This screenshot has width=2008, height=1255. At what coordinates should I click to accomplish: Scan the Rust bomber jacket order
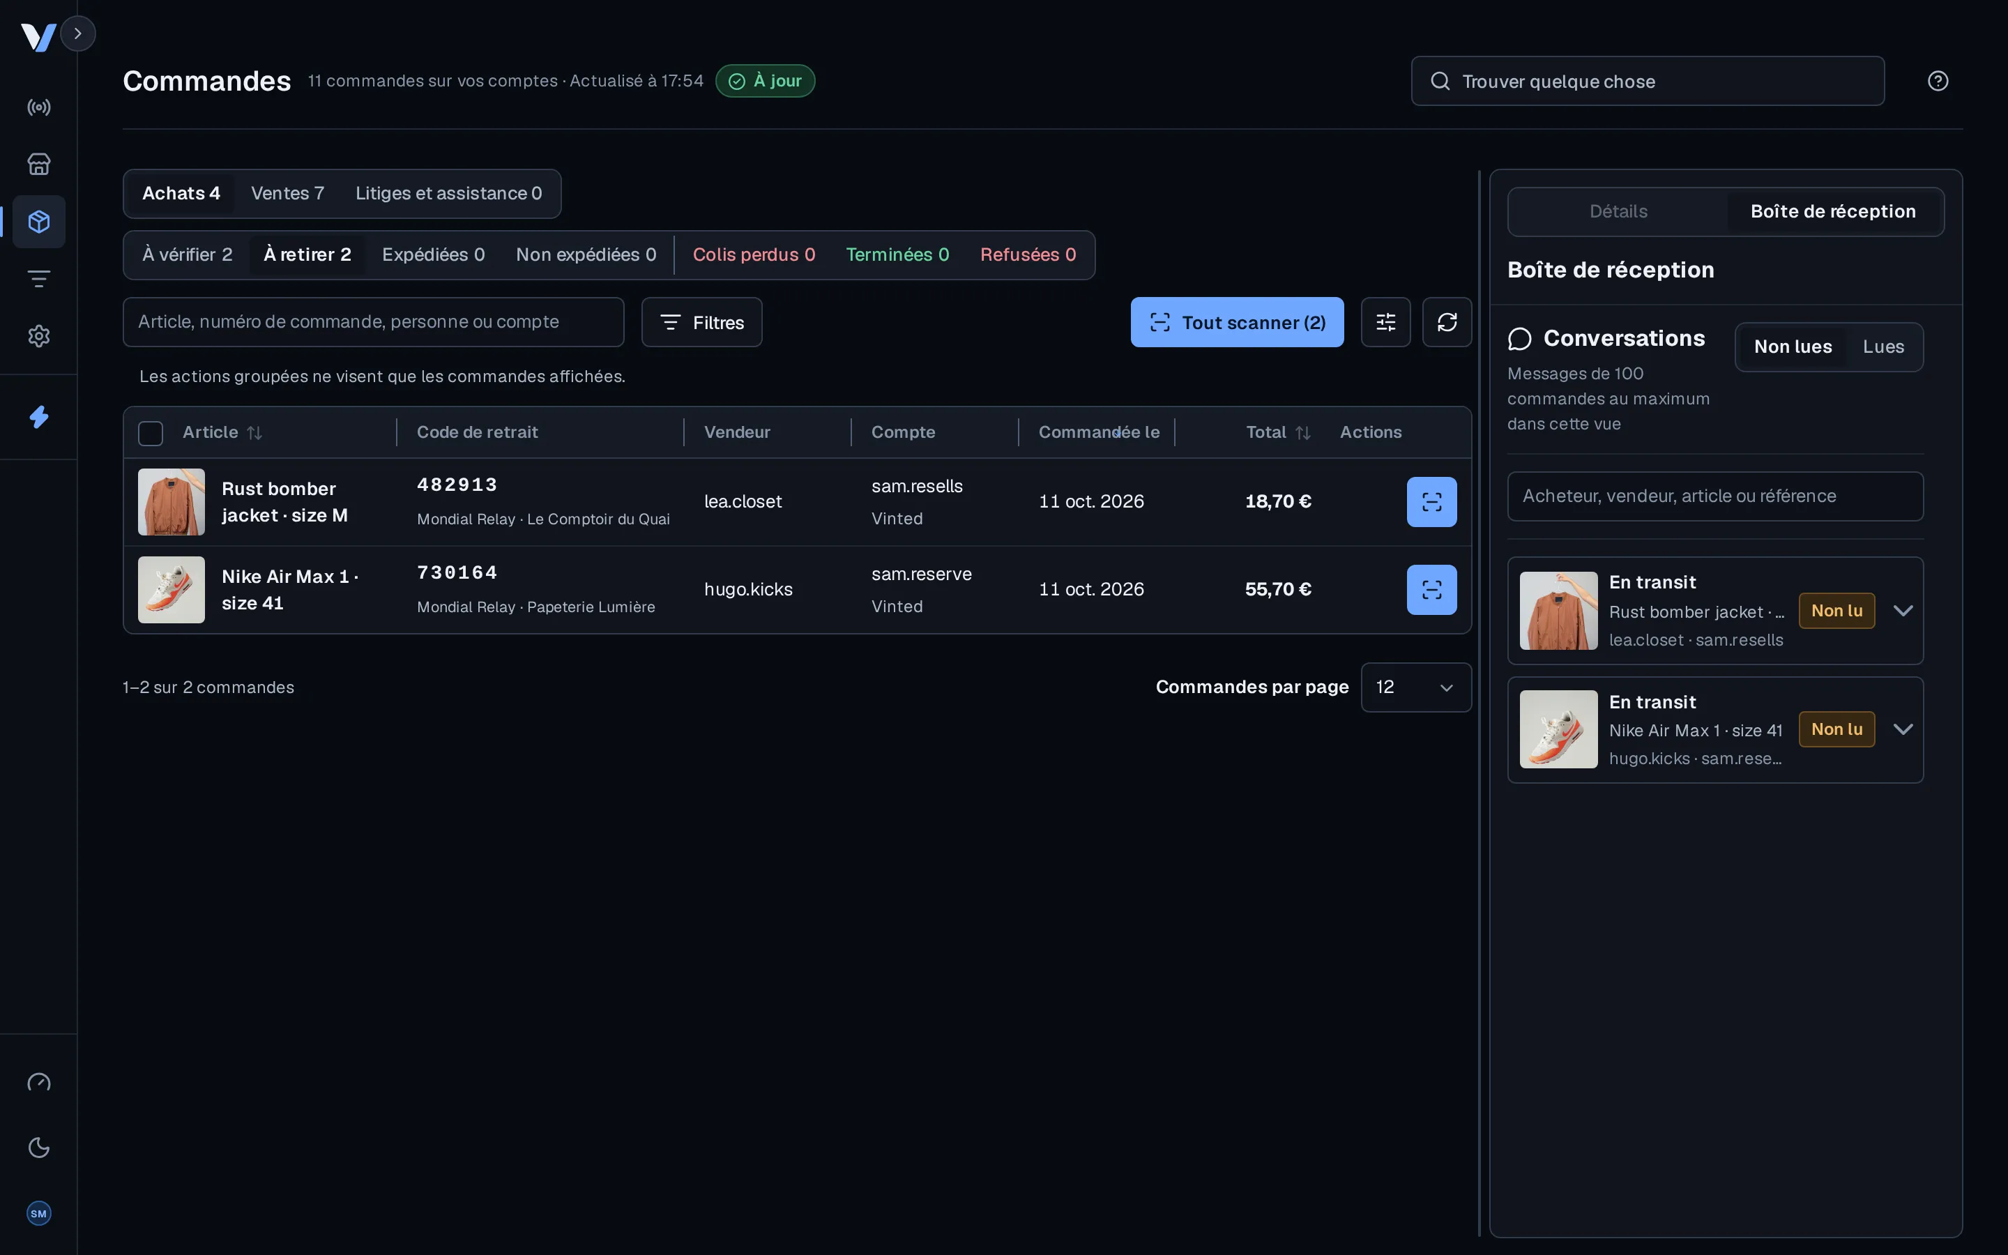(1431, 502)
